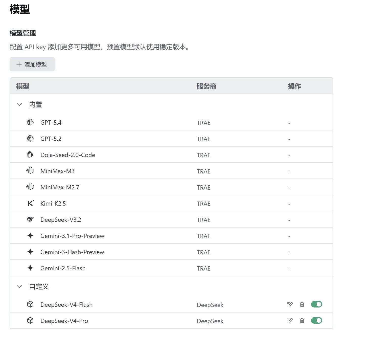Disable the DeepSeek-V4-Flash toggle
The image size is (374, 352).
pyautogui.click(x=317, y=304)
